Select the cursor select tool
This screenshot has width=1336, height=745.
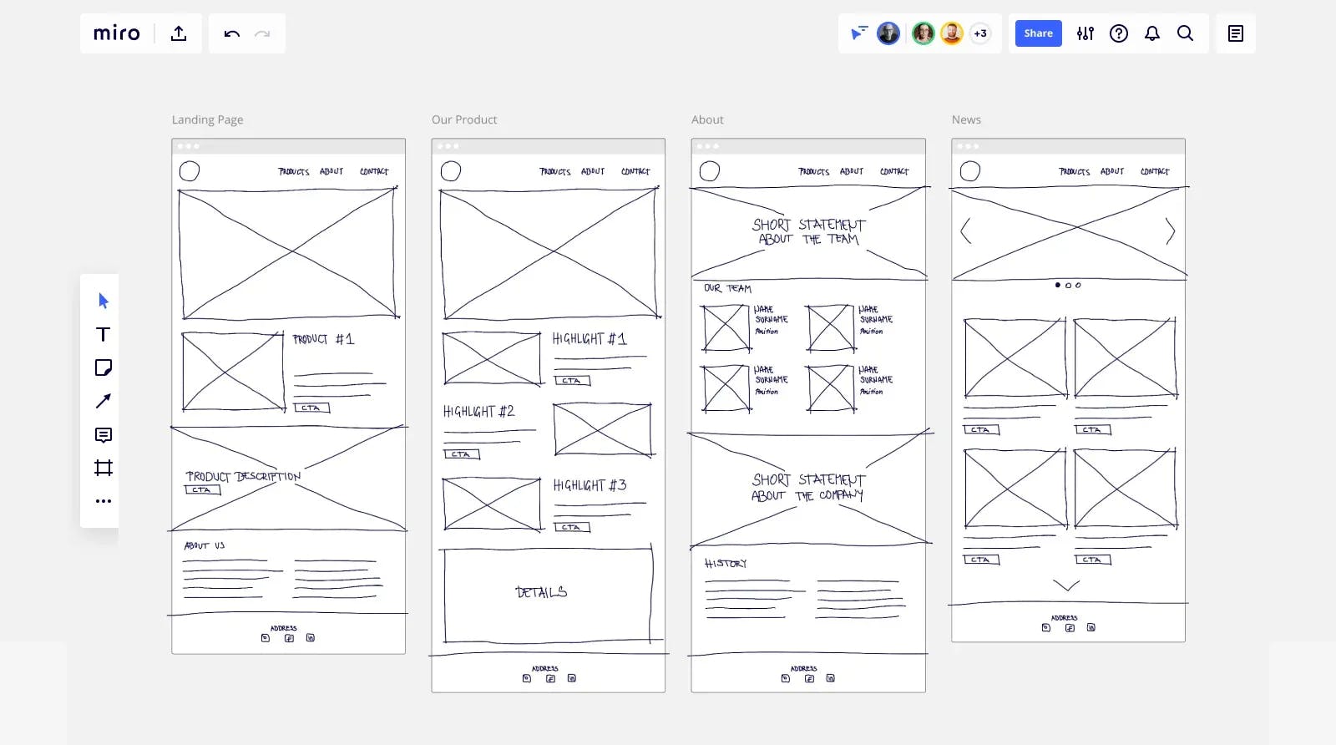click(x=104, y=301)
